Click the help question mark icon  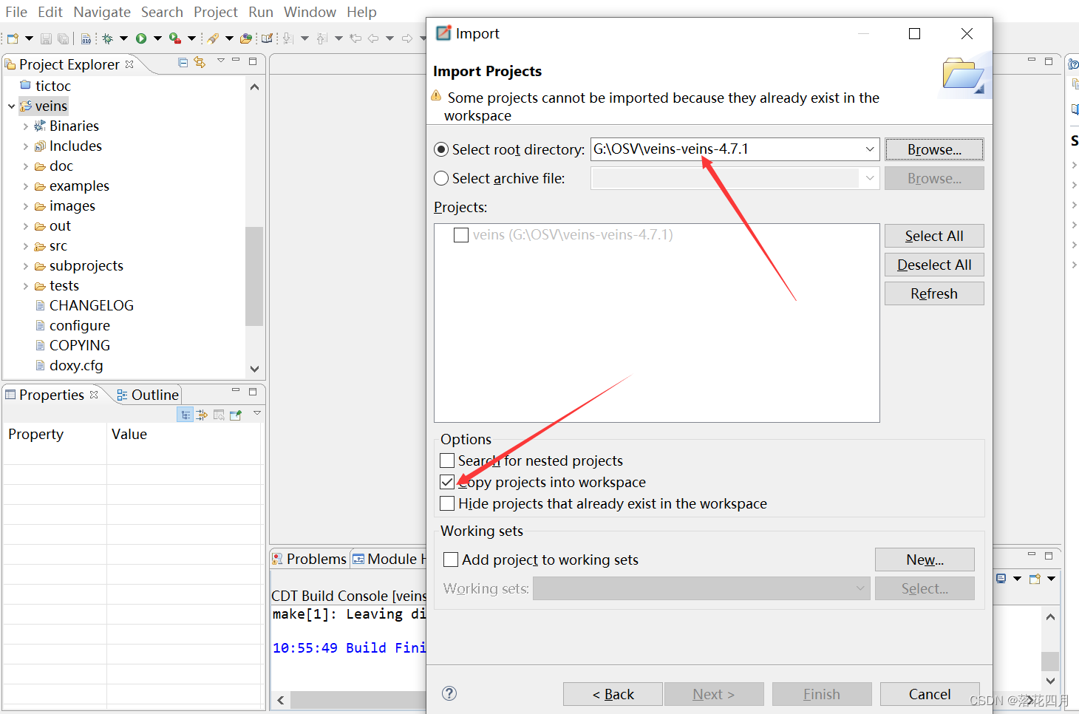(x=449, y=693)
